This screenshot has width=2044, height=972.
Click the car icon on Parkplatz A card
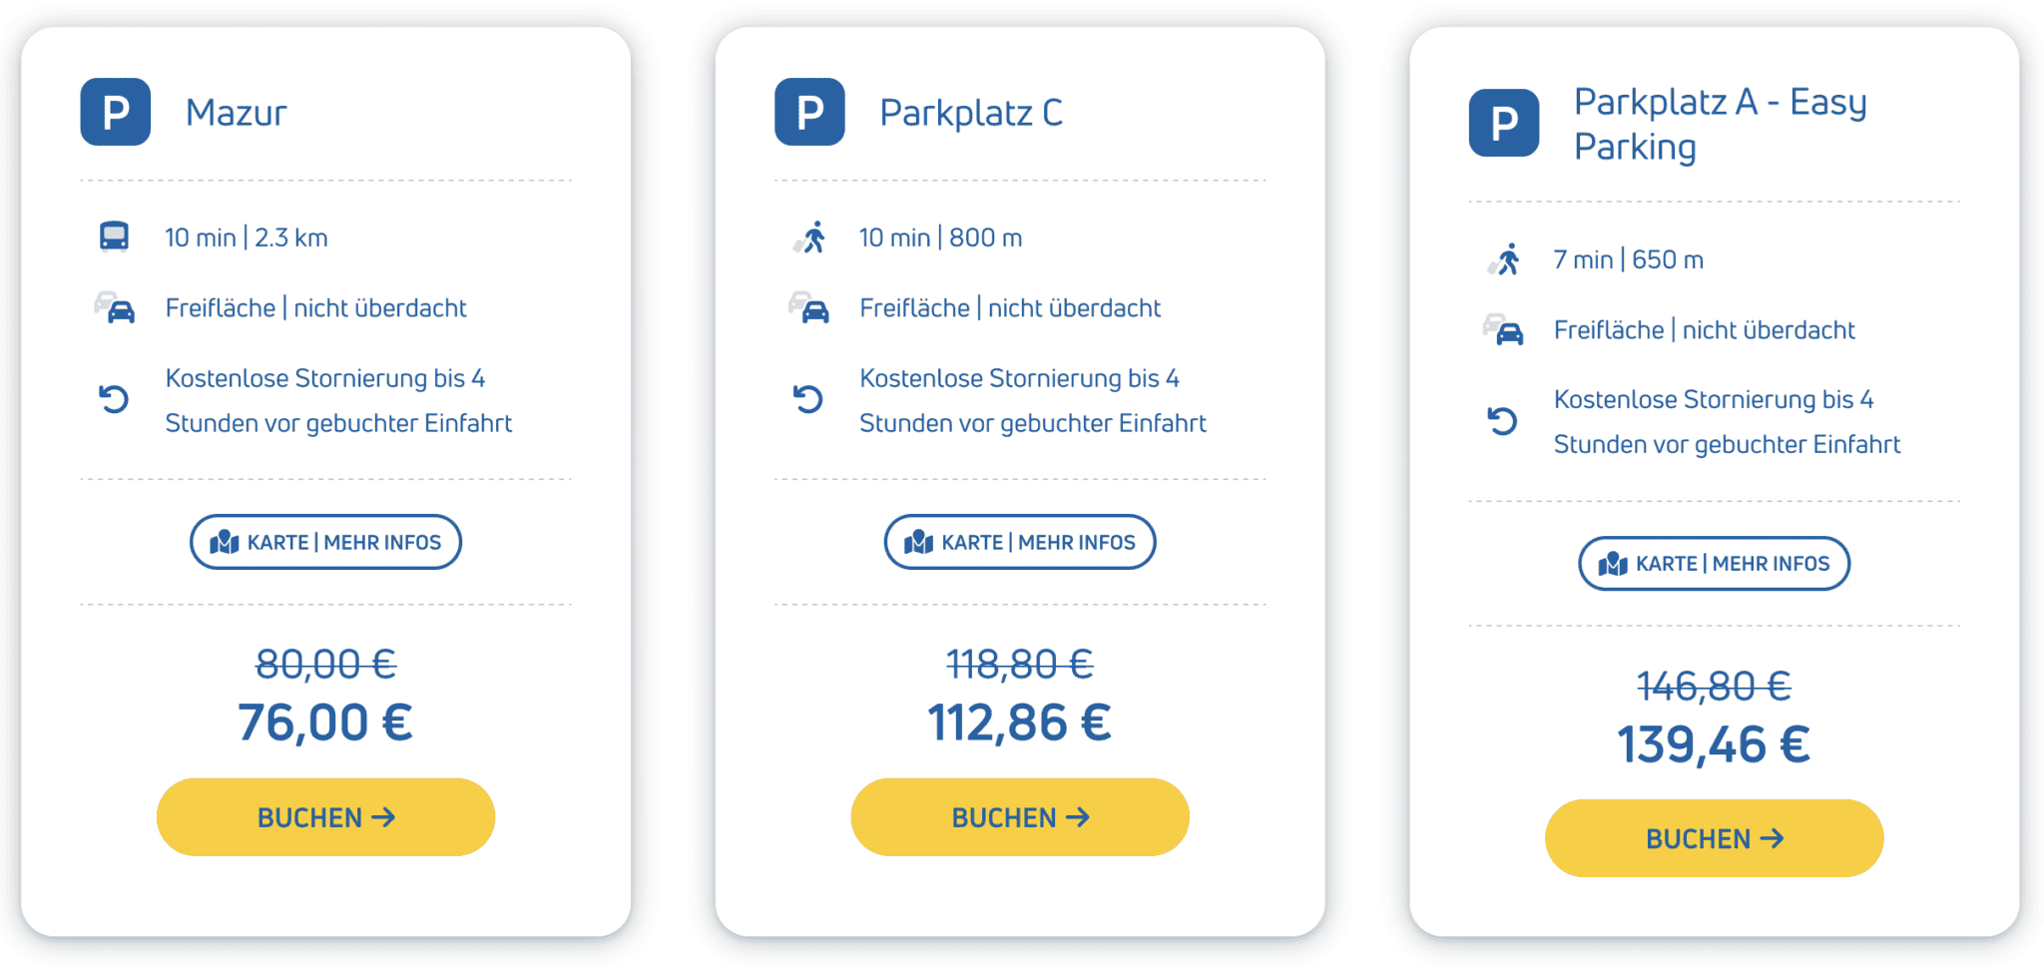[x=1504, y=330]
